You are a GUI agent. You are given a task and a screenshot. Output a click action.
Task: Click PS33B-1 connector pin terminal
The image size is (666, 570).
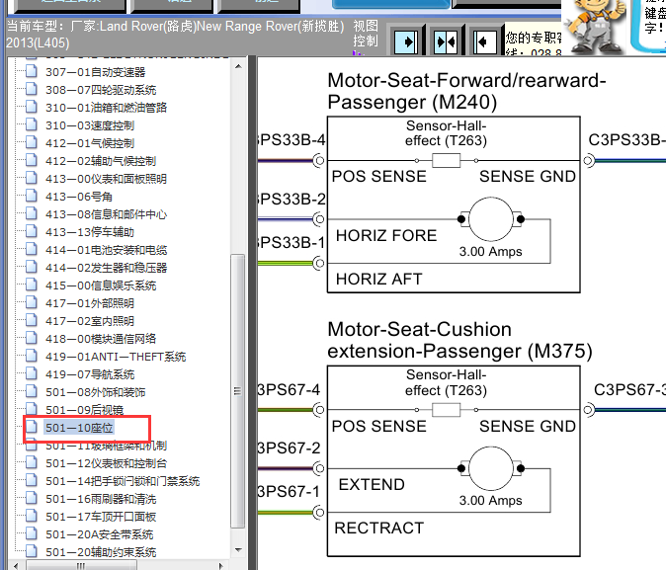318,263
